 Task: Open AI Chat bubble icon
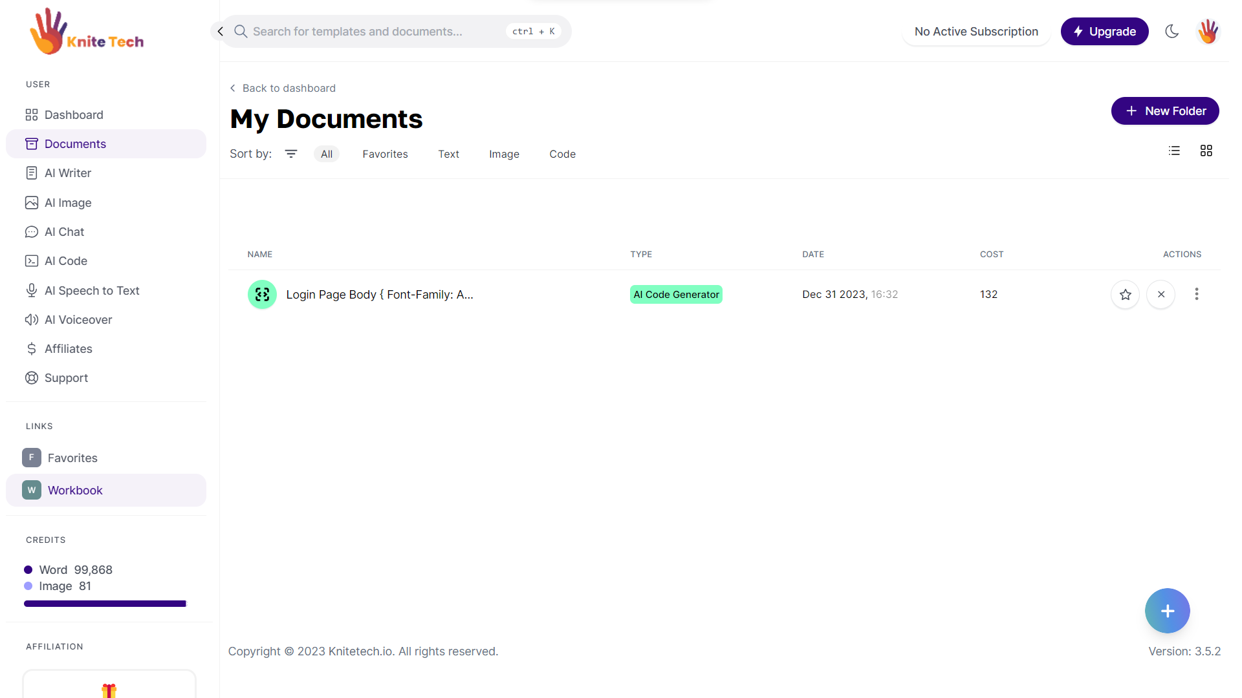point(31,232)
